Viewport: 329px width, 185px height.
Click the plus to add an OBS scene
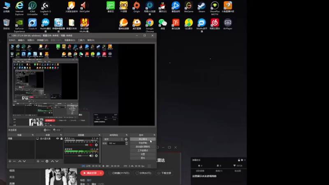[x=10, y=161]
